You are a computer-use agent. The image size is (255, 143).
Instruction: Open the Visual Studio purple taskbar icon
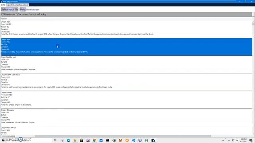pos(88,140)
